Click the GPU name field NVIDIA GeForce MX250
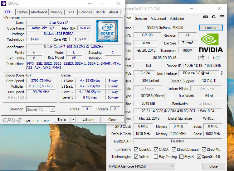Viewport: 234px width, 171px height. point(165,28)
